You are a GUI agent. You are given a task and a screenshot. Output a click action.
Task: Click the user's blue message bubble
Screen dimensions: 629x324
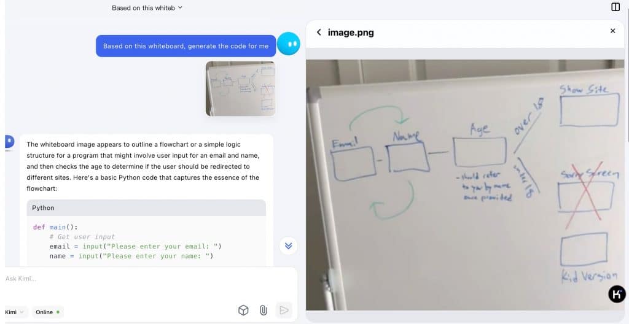[186, 46]
